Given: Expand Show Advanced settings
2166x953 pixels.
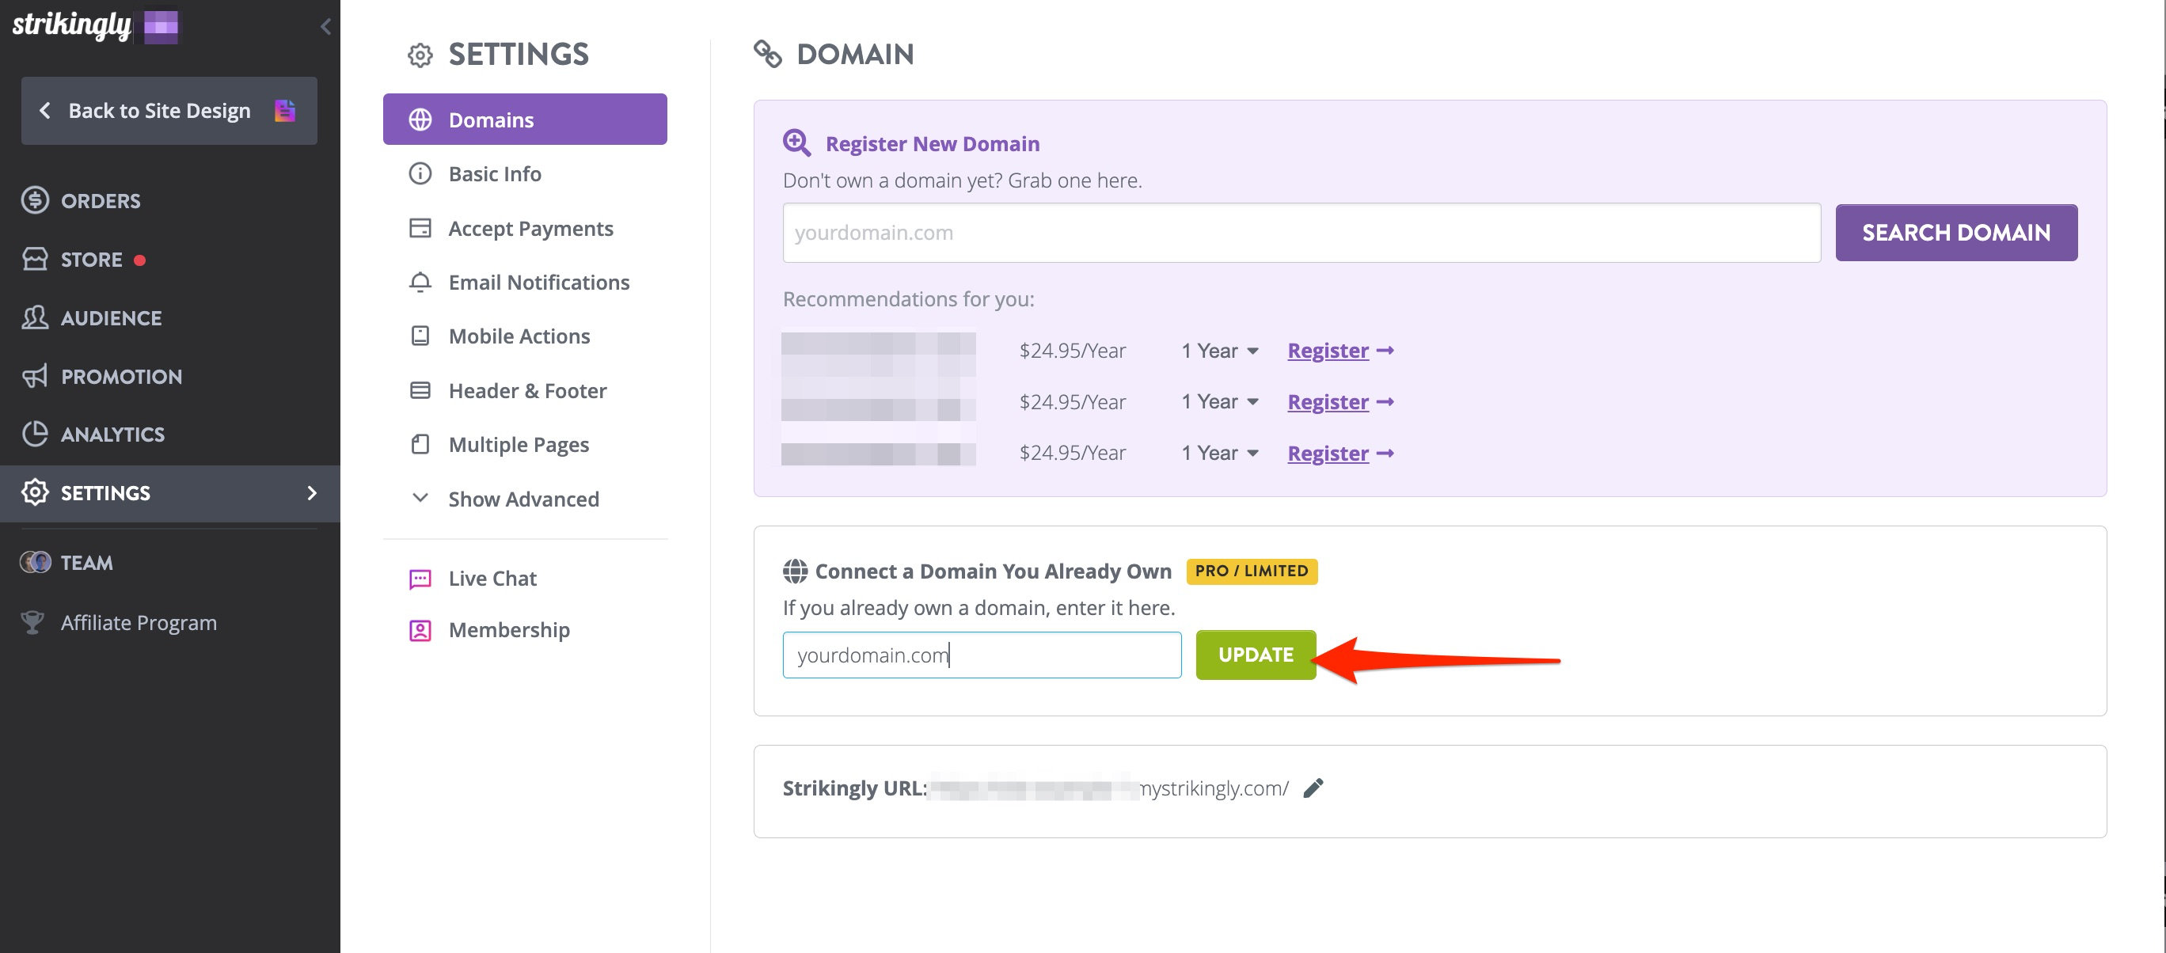Looking at the screenshot, I should (523, 499).
